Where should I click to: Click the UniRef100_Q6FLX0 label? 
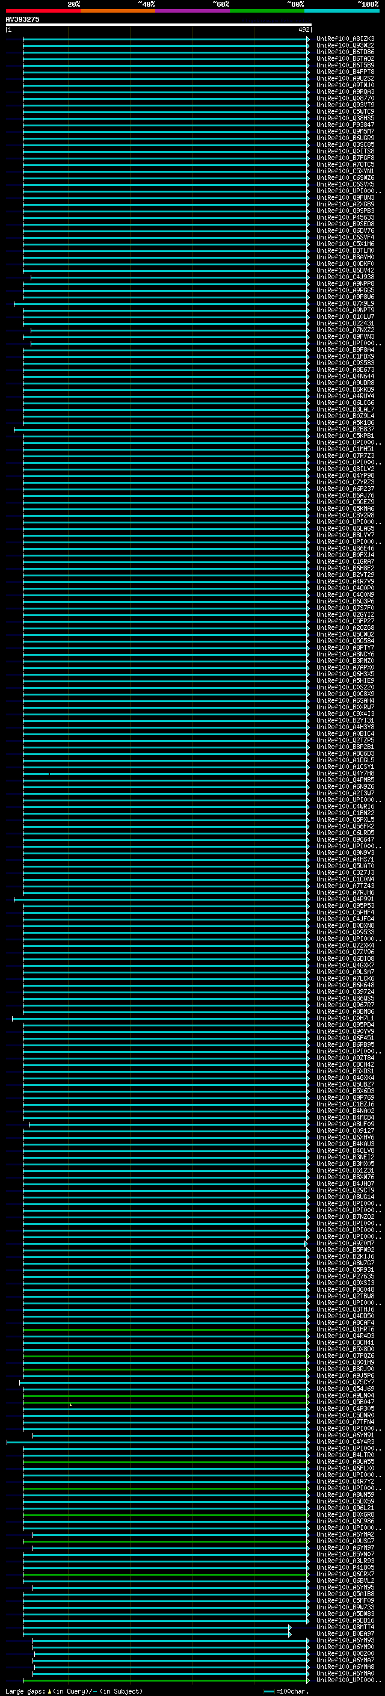tap(345, 1467)
